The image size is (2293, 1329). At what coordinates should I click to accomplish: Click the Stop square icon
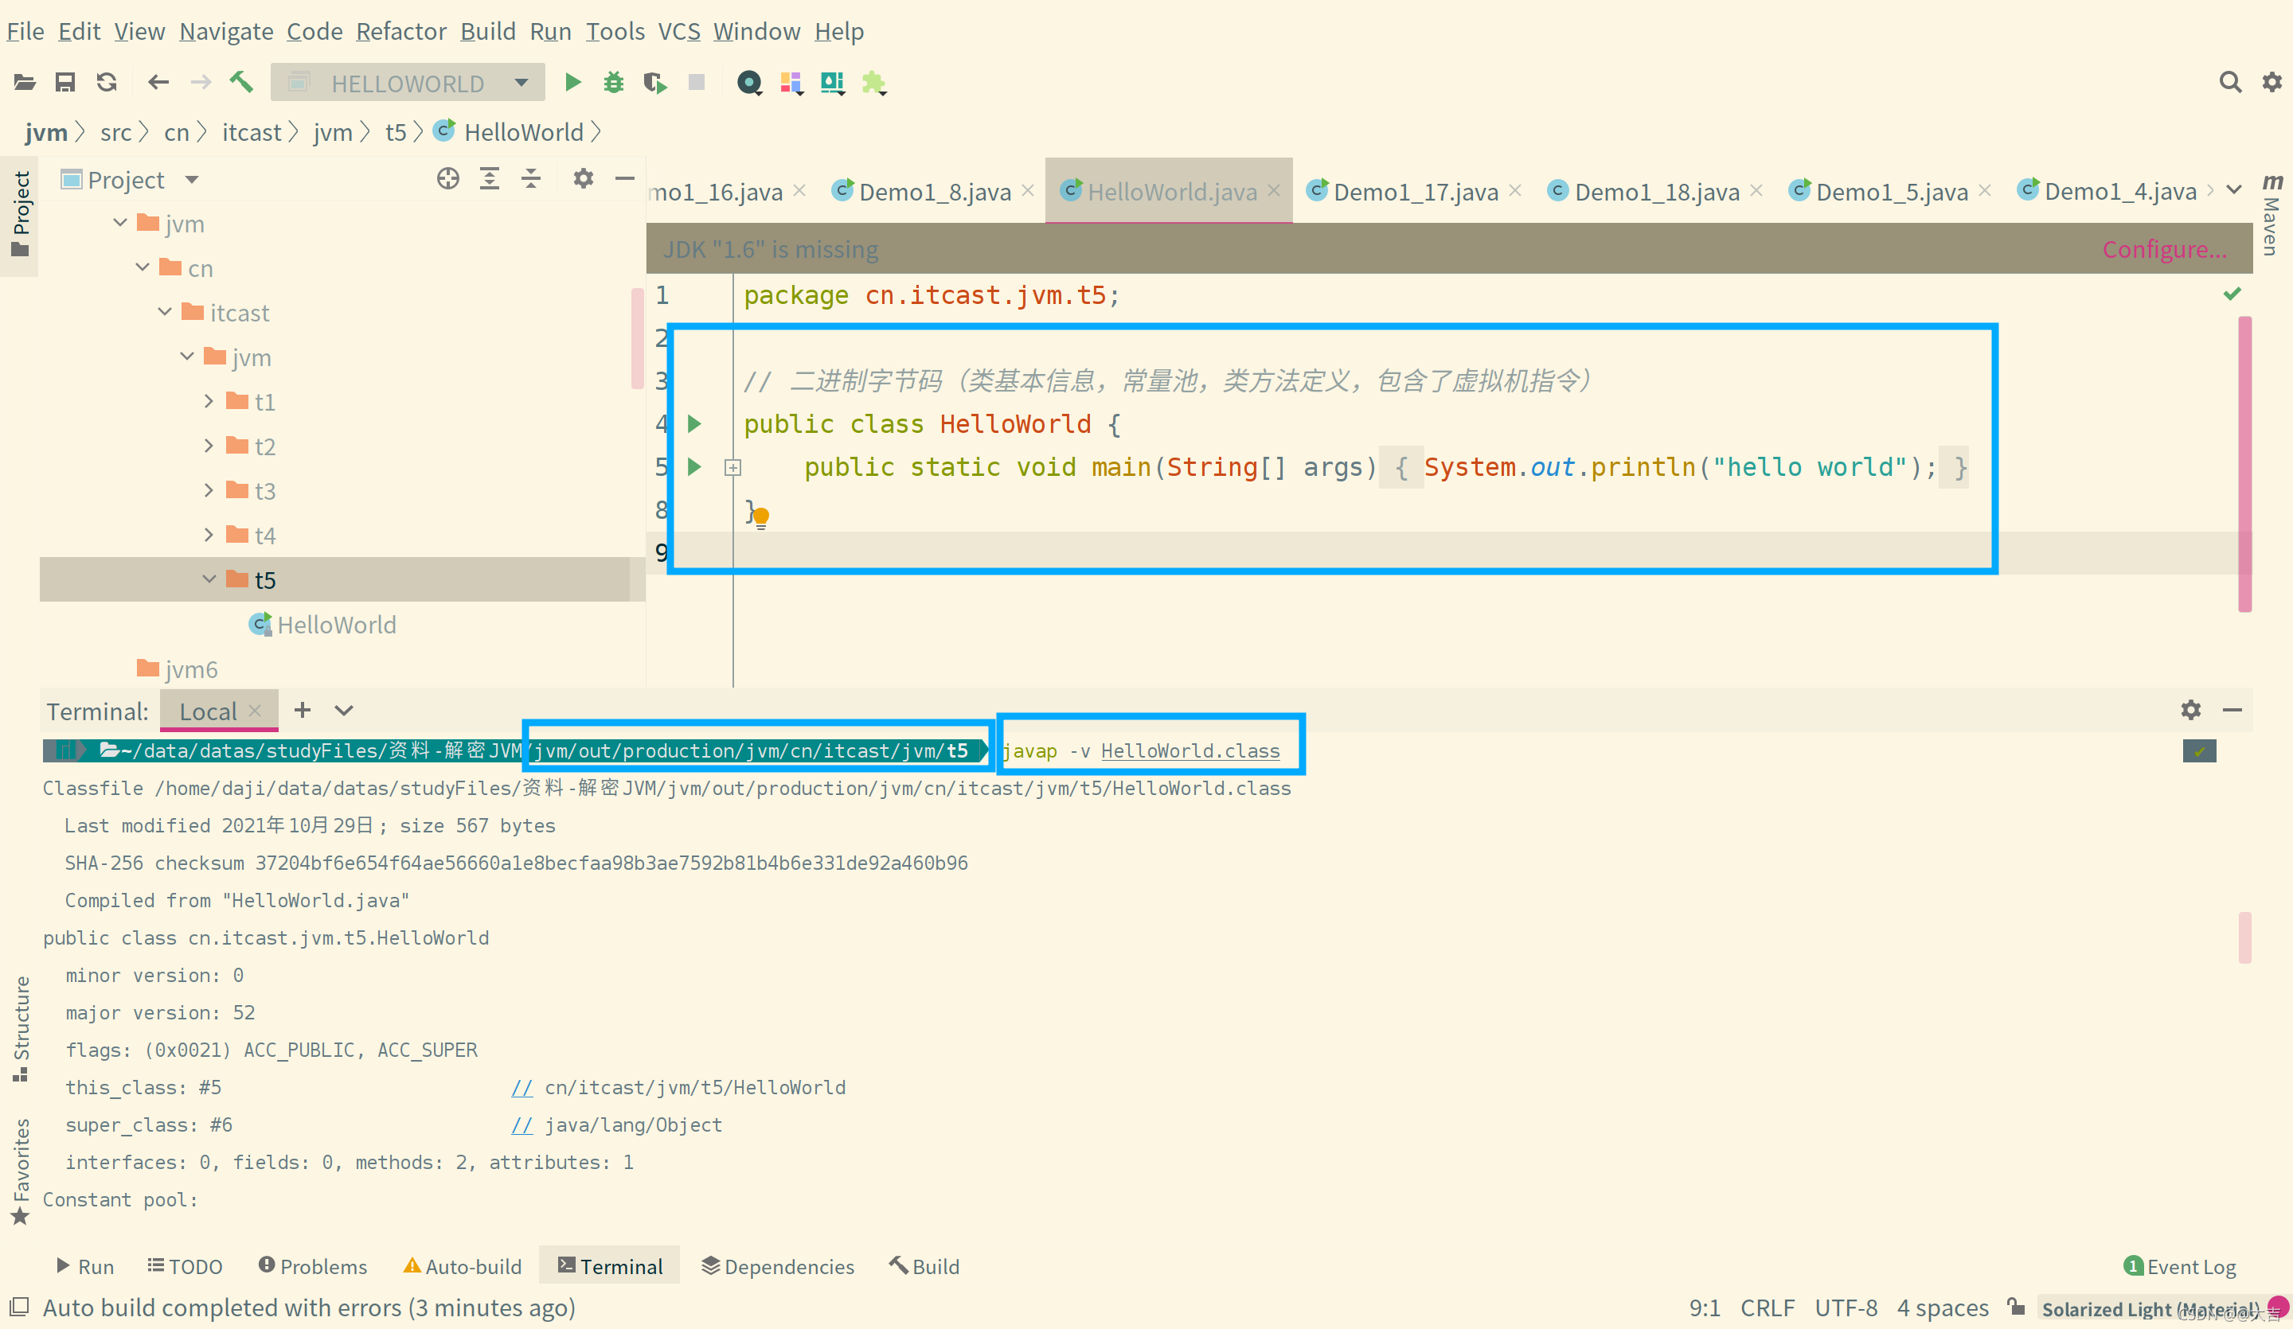[697, 83]
